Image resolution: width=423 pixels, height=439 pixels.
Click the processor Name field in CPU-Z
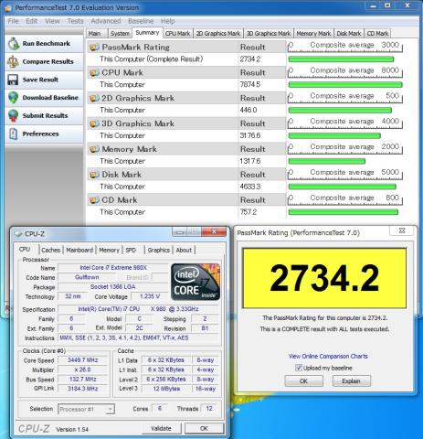pos(113,268)
